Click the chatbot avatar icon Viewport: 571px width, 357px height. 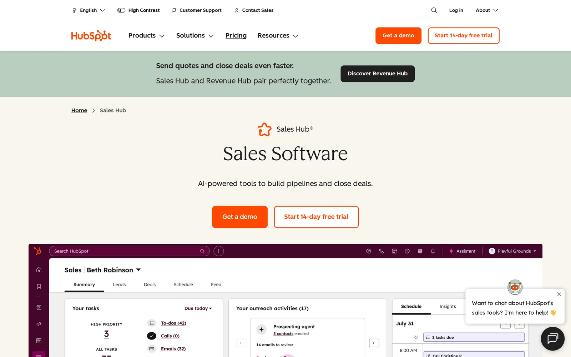point(515,287)
